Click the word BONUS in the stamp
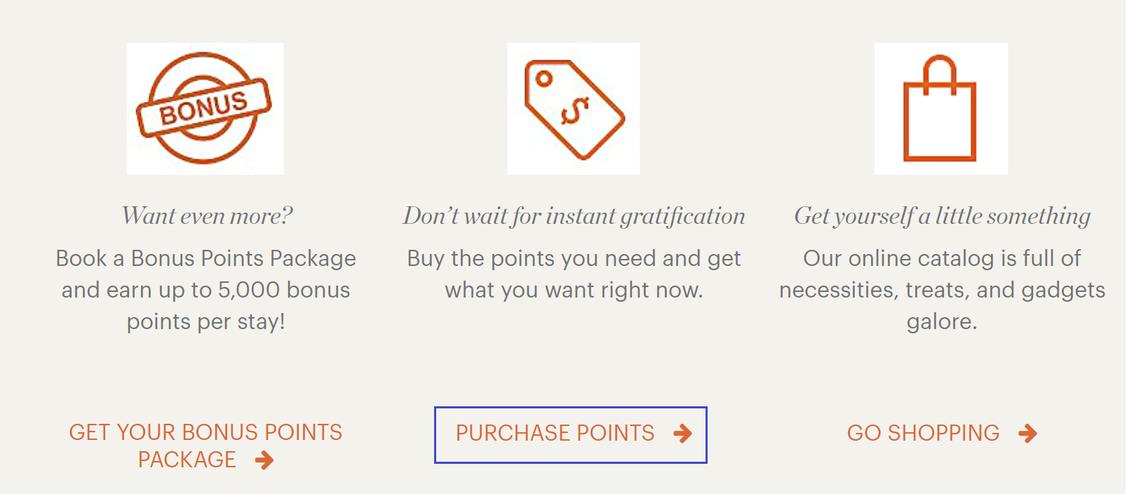The height and width of the screenshot is (494, 1127). 203,107
